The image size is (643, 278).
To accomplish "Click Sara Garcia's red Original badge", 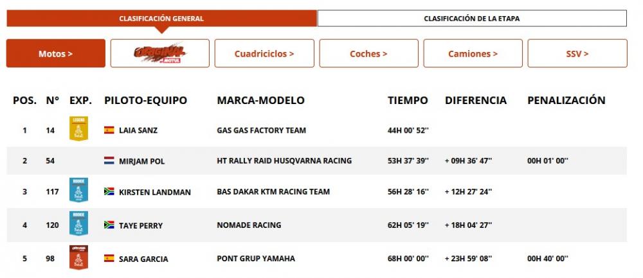I will [x=78, y=258].
